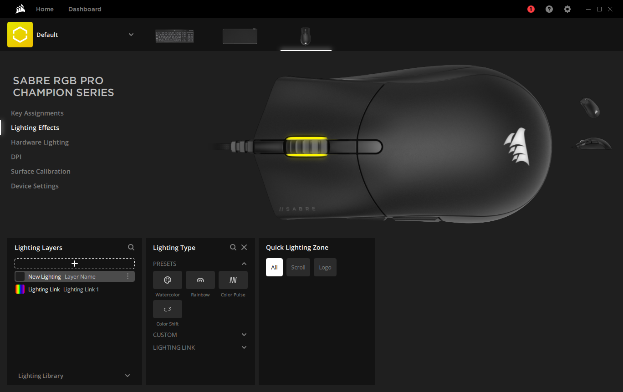
Task: Click the yellow scroll wheel lighting zone
Action: coord(306,147)
